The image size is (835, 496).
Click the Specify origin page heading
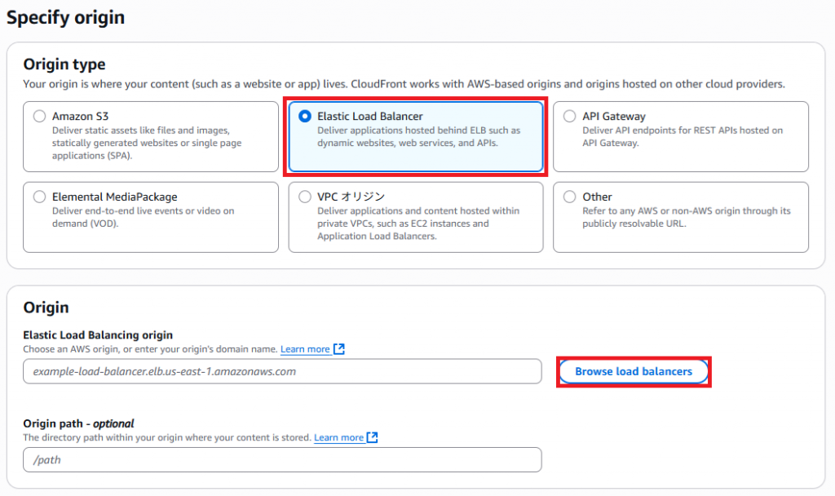tap(65, 17)
